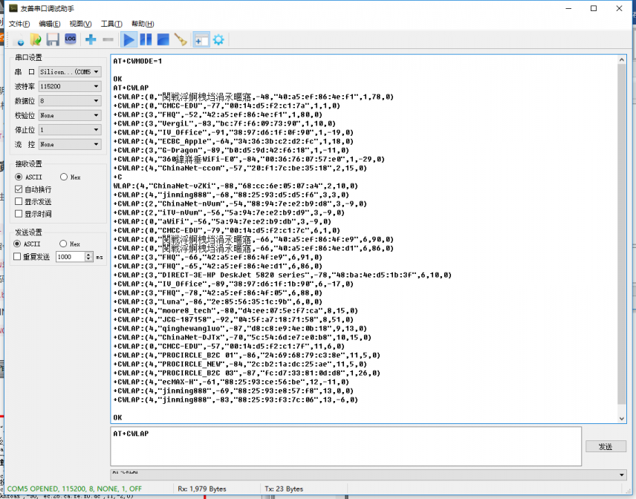This screenshot has width=636, height=499.
Task: Click the DIRECT-3E-HP DeskJet output line
Action: [282, 275]
